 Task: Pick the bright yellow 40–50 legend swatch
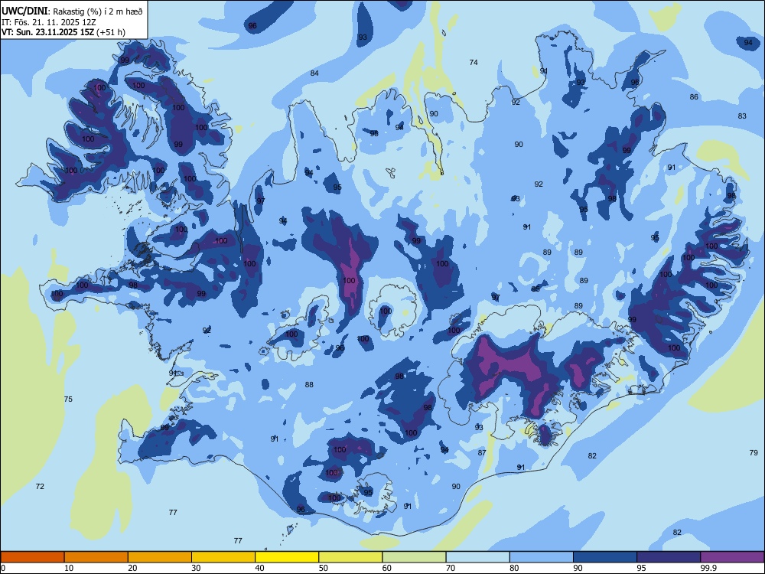click(x=287, y=557)
